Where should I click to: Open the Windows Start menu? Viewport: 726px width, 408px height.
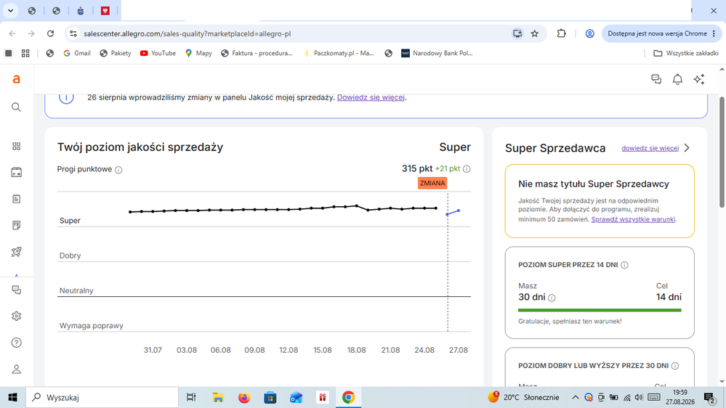[12, 397]
